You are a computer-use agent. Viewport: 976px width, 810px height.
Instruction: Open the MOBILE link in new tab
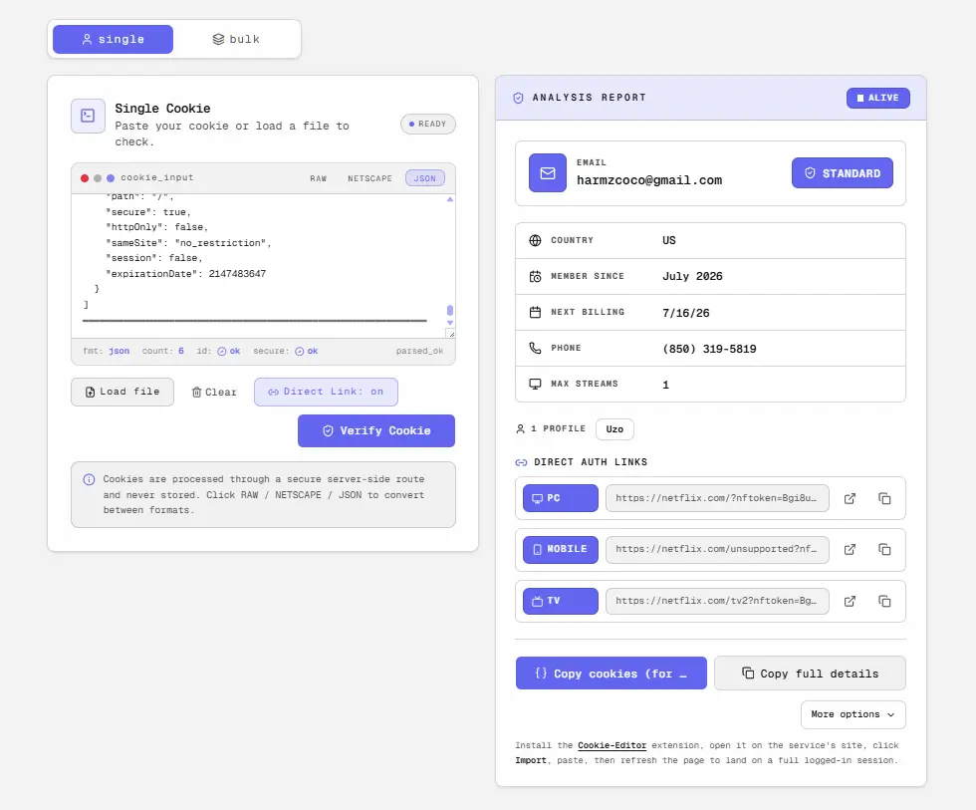(850, 549)
